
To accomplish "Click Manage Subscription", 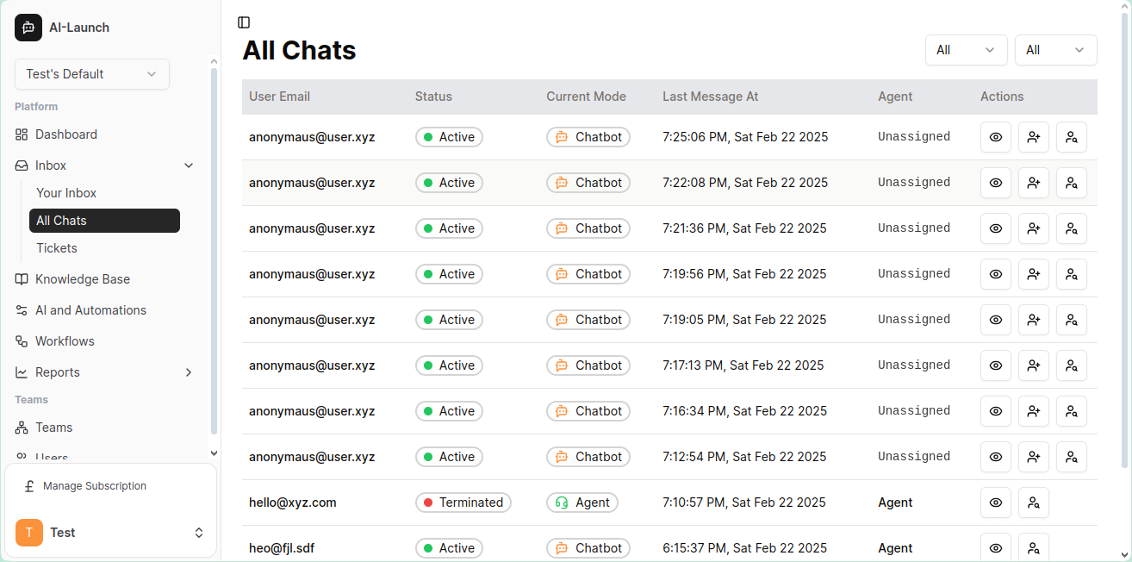I will (x=95, y=486).
